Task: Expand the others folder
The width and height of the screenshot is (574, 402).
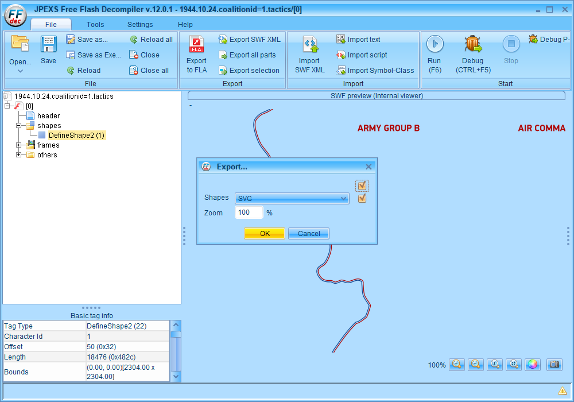Action: click(18, 155)
